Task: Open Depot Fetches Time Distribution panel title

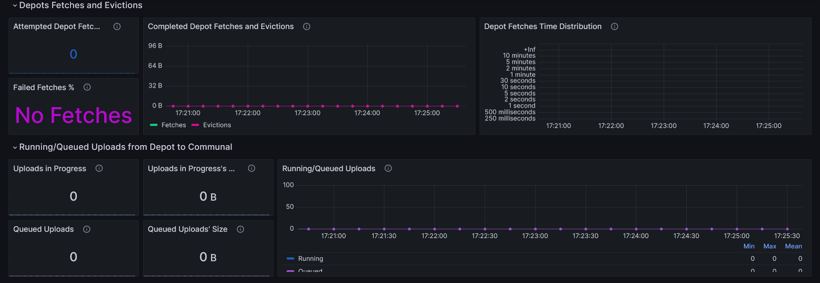Action: tap(542, 26)
